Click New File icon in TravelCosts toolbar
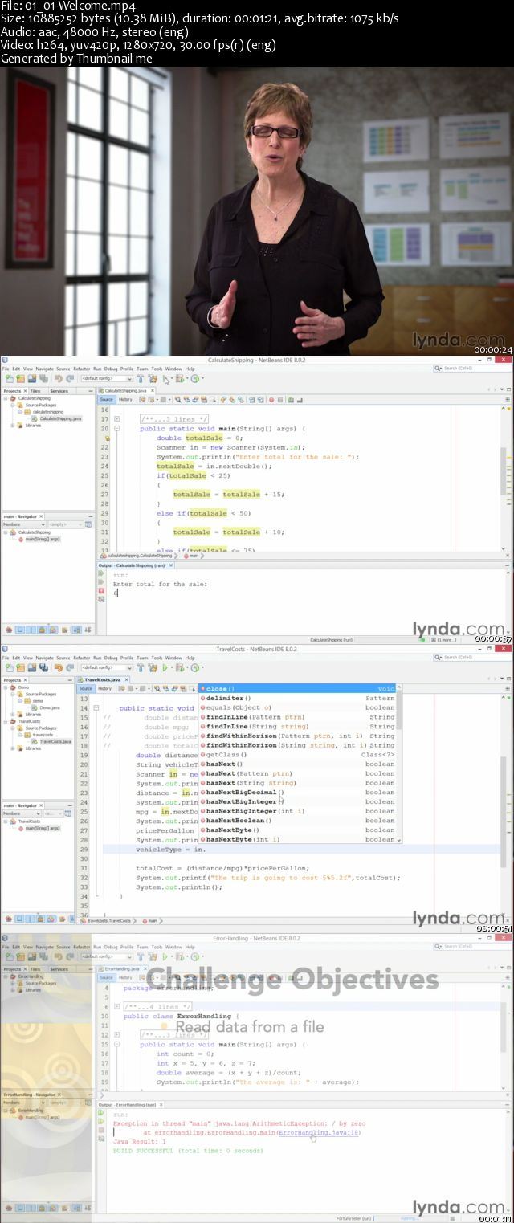Viewport: 514px width, 1223px height. 10,667
